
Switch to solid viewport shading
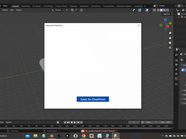click(x=161, y=10)
